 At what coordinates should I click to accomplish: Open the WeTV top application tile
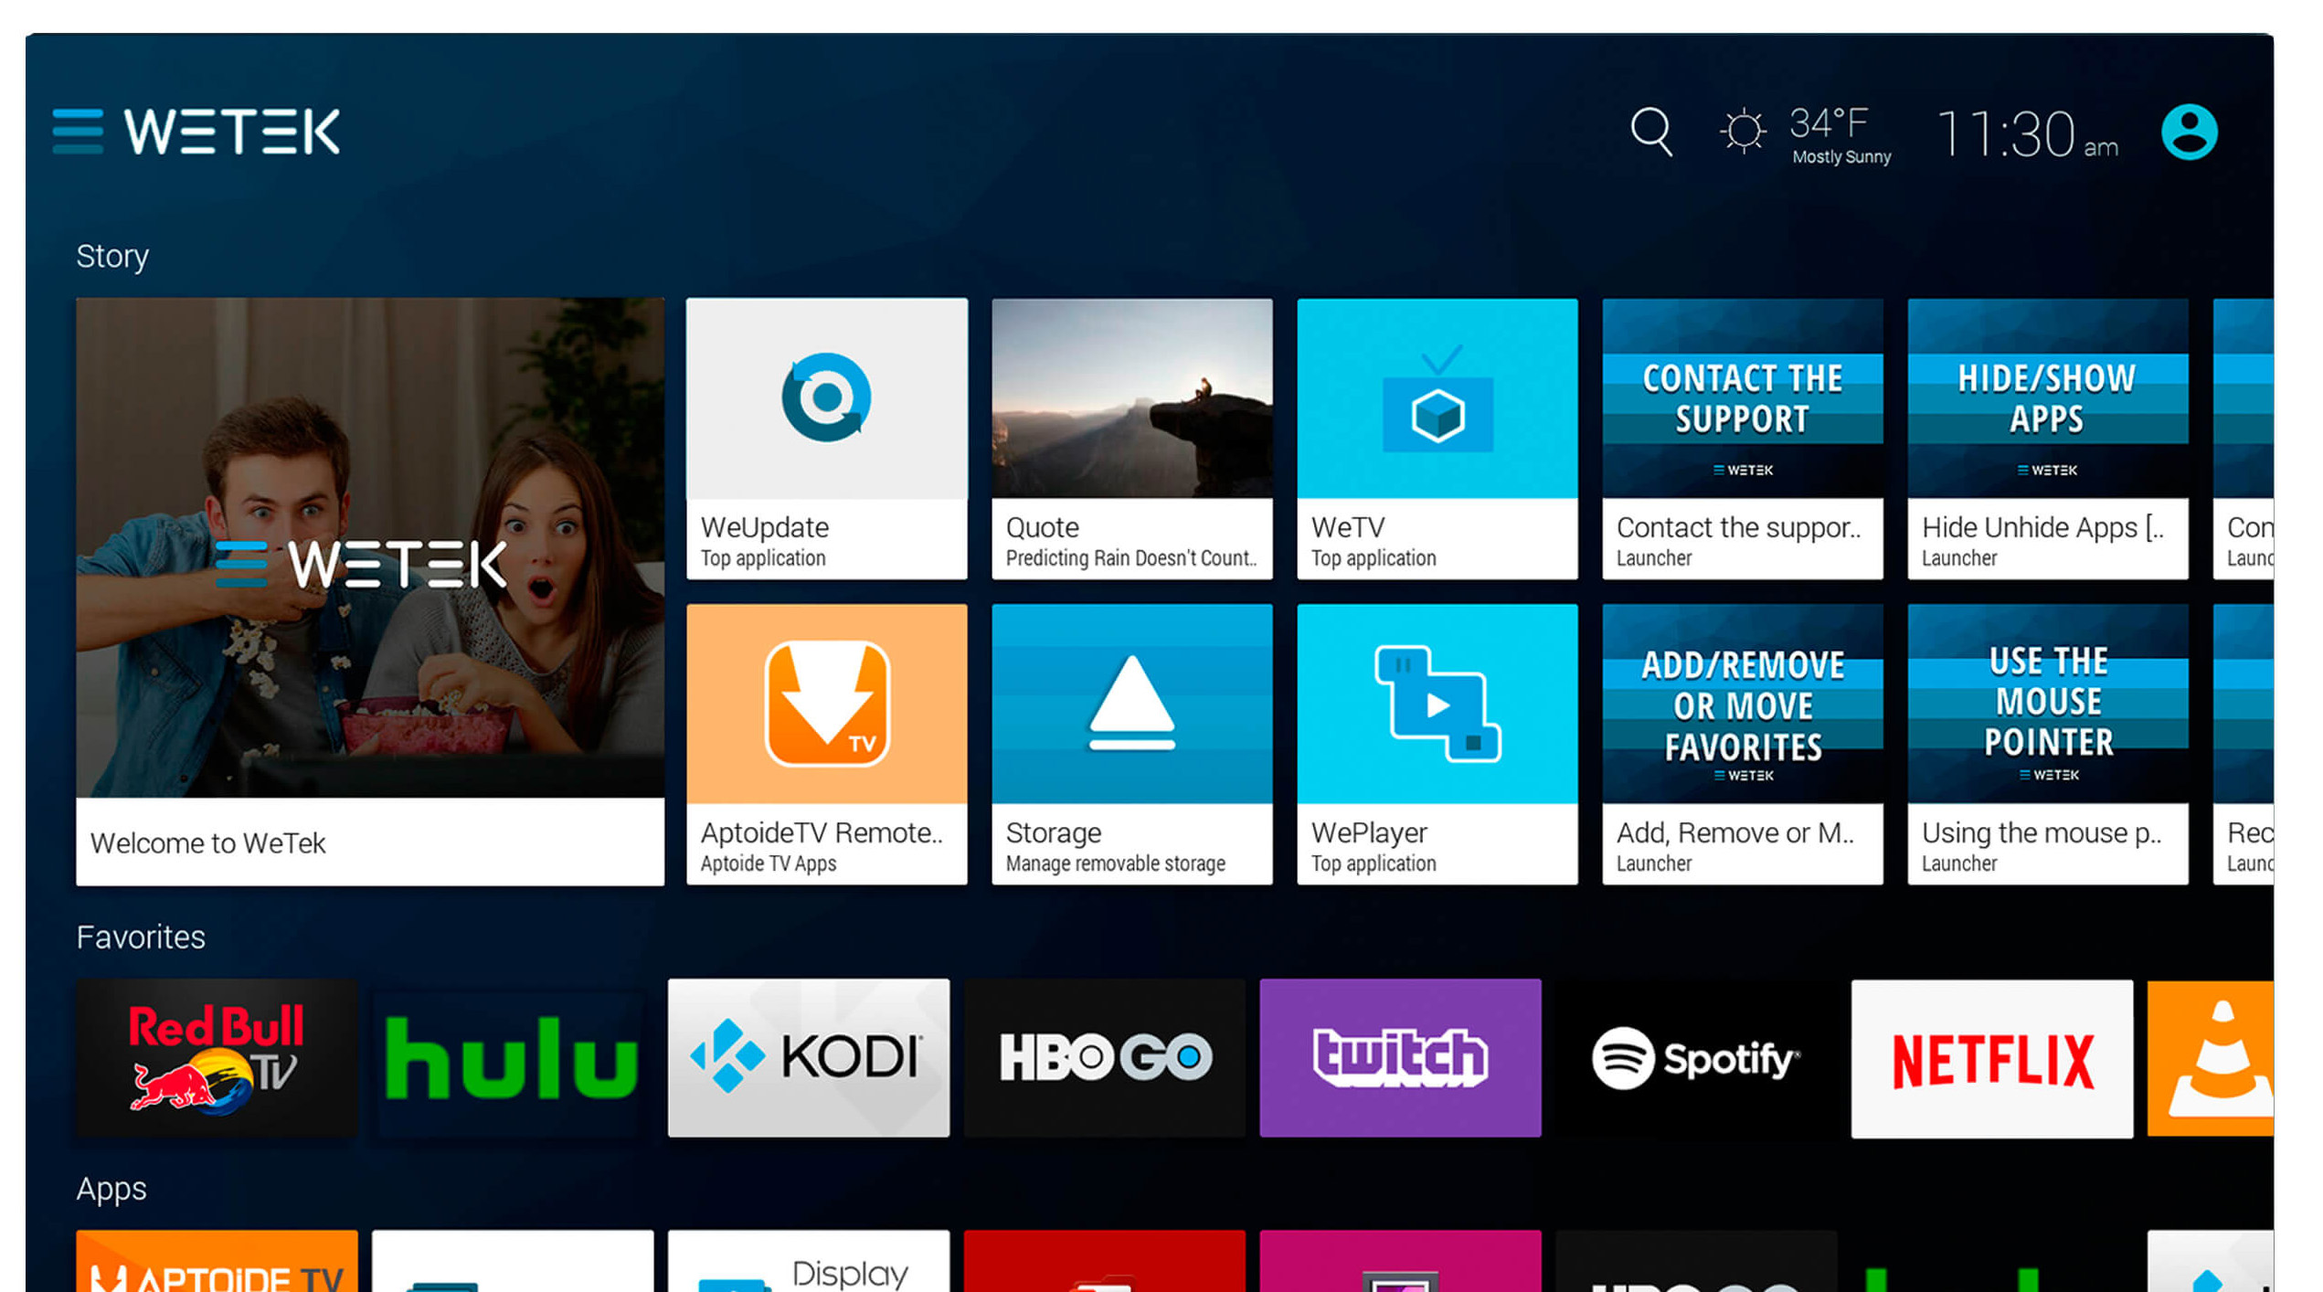(x=1437, y=439)
